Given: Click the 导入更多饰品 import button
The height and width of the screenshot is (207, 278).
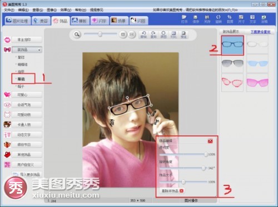Looking at the screenshot, I should tap(27, 174).
